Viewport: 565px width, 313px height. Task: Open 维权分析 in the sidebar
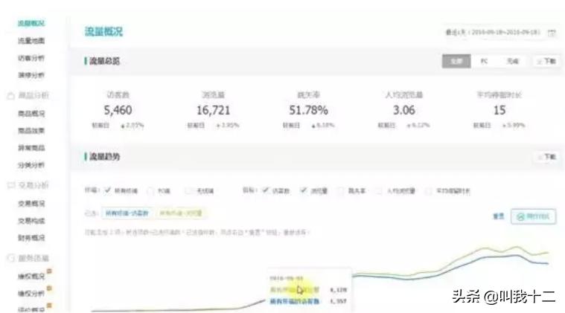tap(31, 294)
